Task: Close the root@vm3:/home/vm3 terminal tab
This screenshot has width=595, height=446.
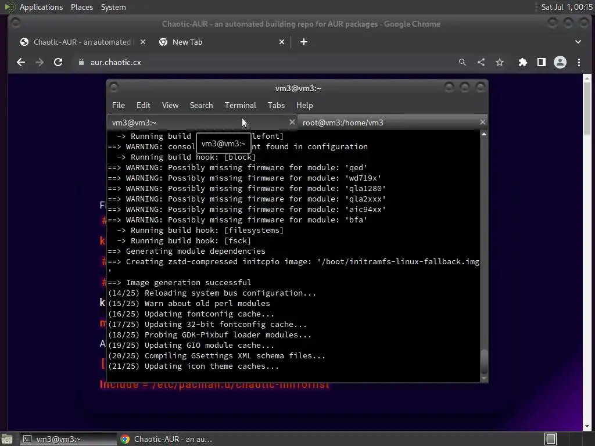Action: 482,122
